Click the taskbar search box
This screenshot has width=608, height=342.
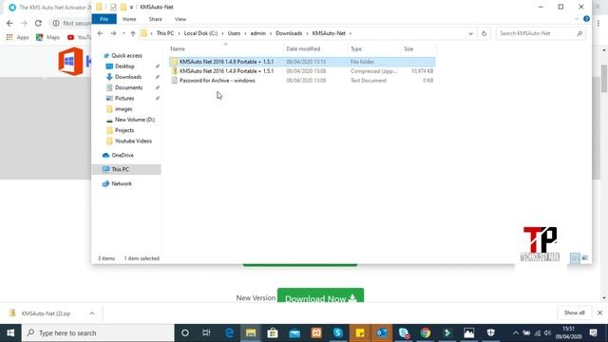(x=98, y=333)
